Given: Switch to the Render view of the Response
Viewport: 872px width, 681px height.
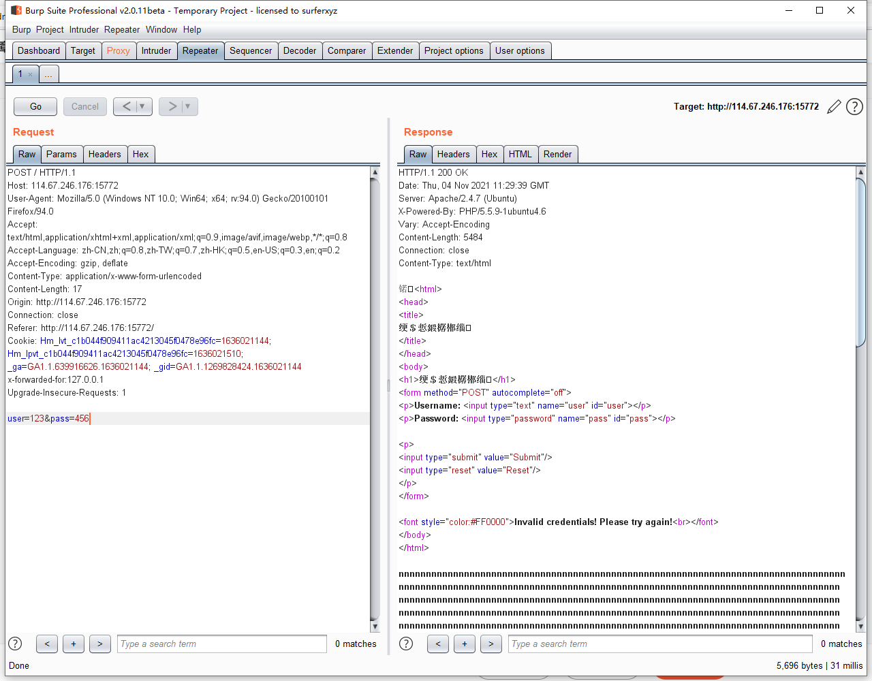Looking at the screenshot, I should (x=558, y=154).
